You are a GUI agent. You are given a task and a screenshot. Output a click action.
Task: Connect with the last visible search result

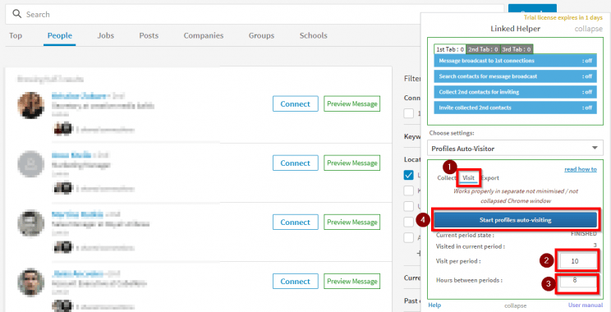(296, 282)
